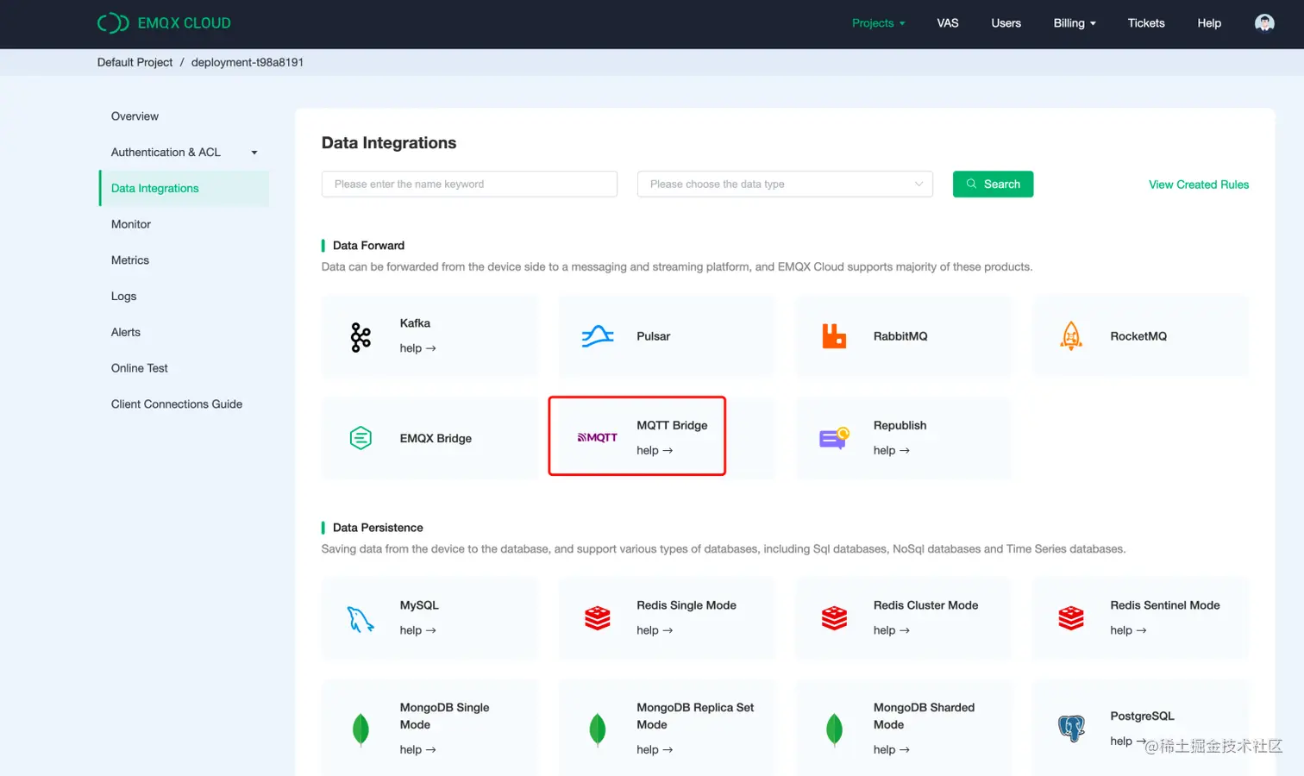Open the Redis Sentinel Mode help link
This screenshot has height=776, width=1304.
coord(1128,630)
